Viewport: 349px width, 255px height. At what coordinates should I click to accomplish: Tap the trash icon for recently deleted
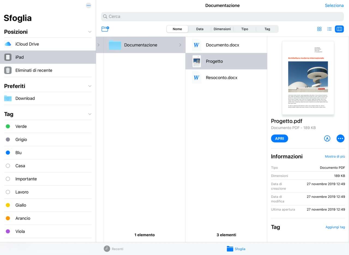pyautogui.click(x=8, y=70)
